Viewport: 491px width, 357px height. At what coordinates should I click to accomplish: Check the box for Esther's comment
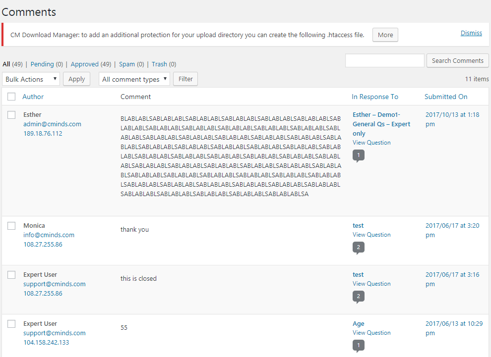11,115
